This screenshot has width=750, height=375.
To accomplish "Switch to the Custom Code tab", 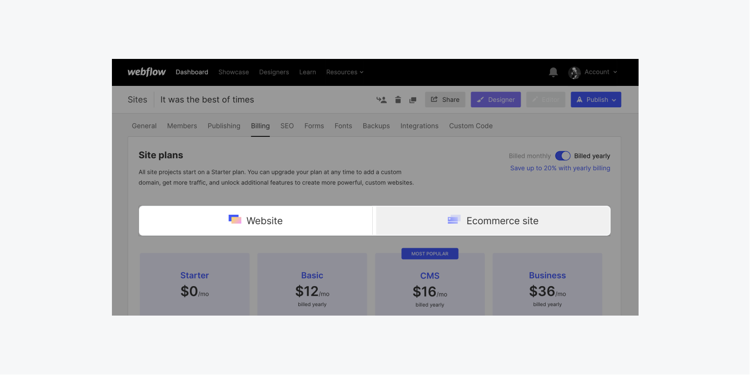I will coord(471,126).
